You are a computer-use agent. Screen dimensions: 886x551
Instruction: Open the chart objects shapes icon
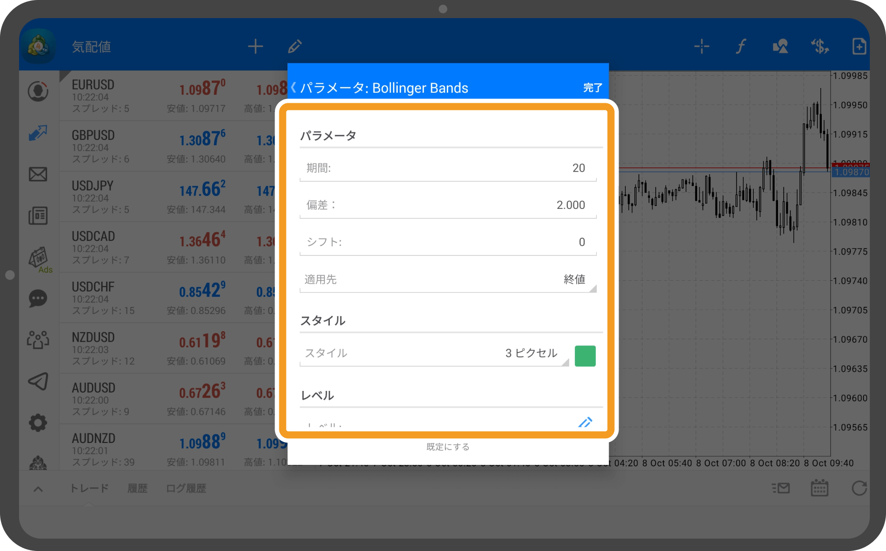coord(780,47)
